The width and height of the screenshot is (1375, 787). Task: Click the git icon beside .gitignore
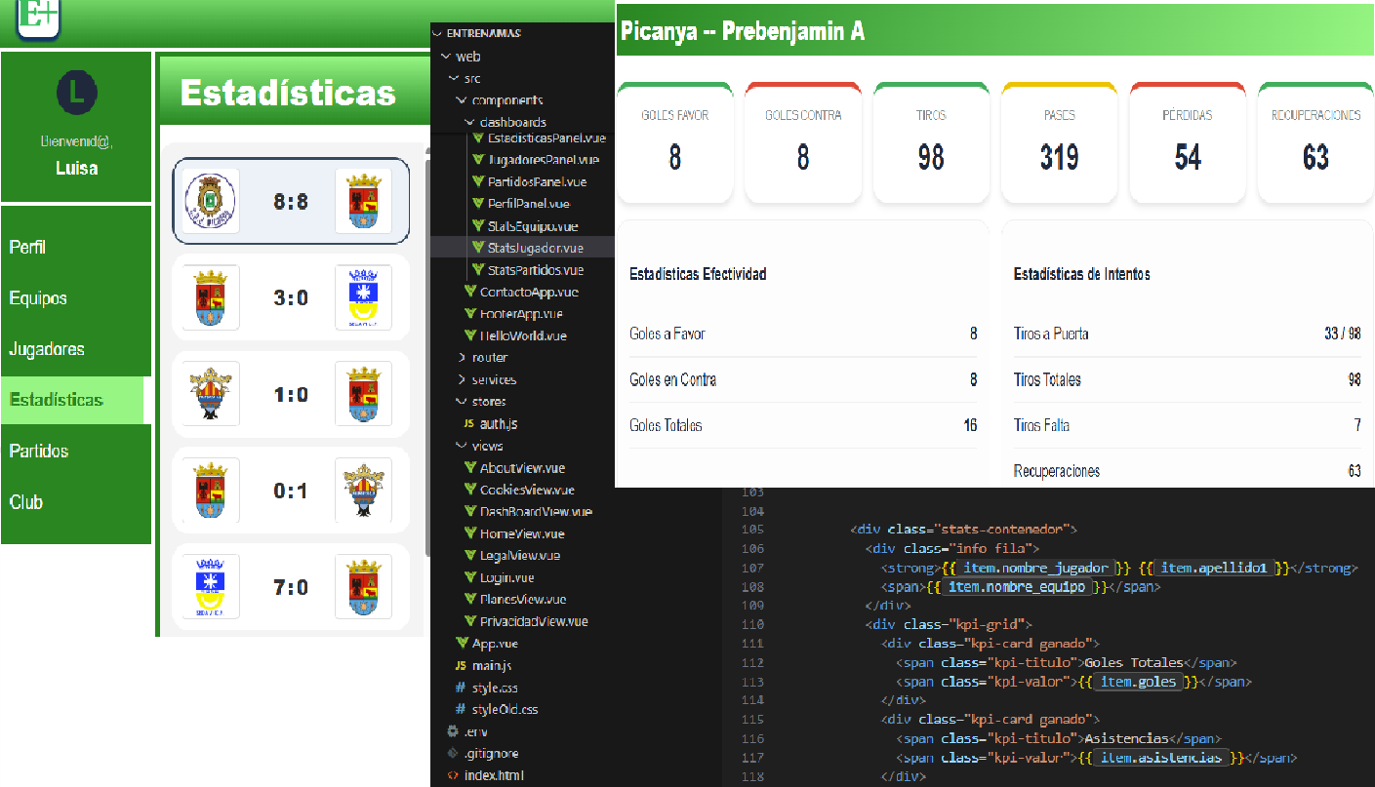coord(453,754)
